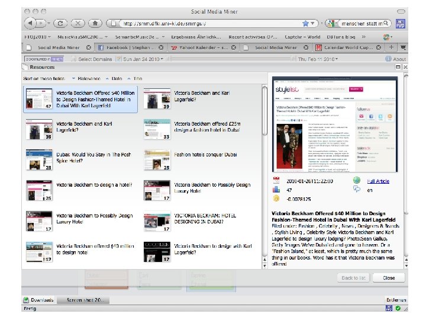Switch to the first Social Media Miner tab
Viewport: 426px width, 320px height.
(58, 47)
